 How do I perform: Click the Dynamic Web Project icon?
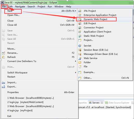80,19
